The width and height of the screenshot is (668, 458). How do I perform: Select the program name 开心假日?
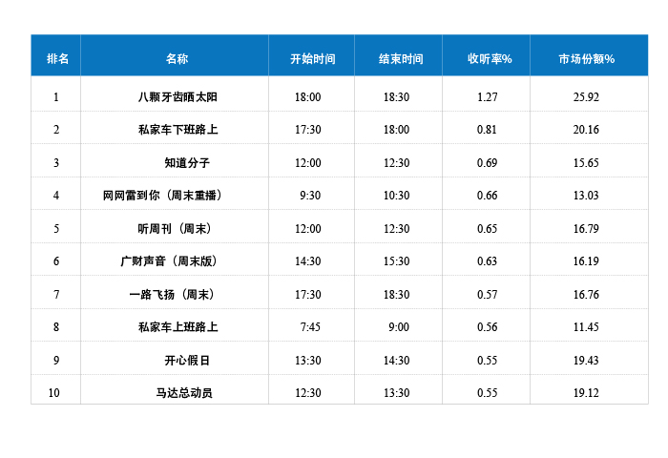pos(187,360)
